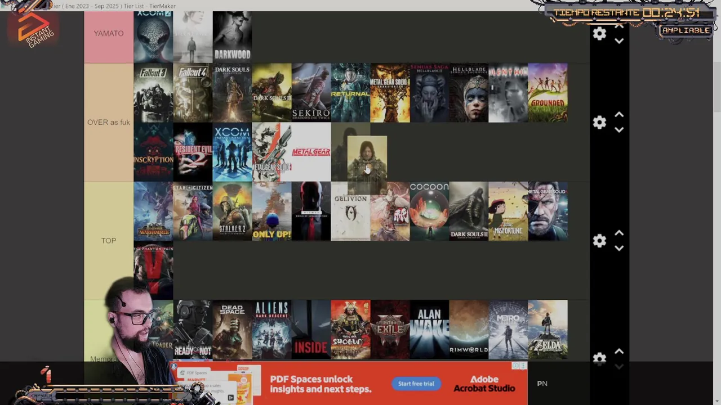Select the Darkwood cover
721x405 pixels.
232,37
